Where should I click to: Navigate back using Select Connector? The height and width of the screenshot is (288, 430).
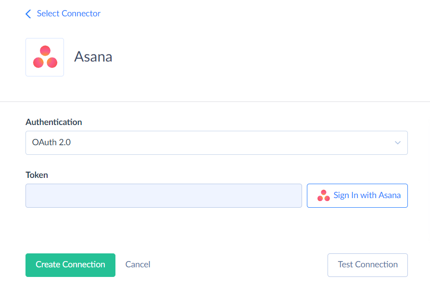coord(68,13)
